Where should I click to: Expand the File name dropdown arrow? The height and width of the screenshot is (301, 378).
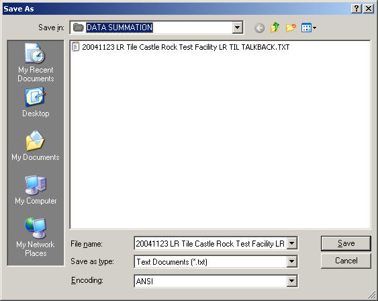291,243
